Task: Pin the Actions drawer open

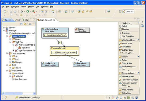Action: click(138, 56)
